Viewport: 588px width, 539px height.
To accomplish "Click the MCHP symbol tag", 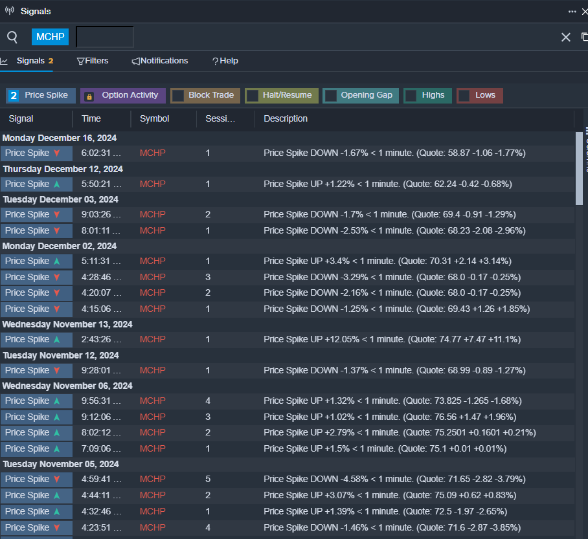I will point(51,37).
